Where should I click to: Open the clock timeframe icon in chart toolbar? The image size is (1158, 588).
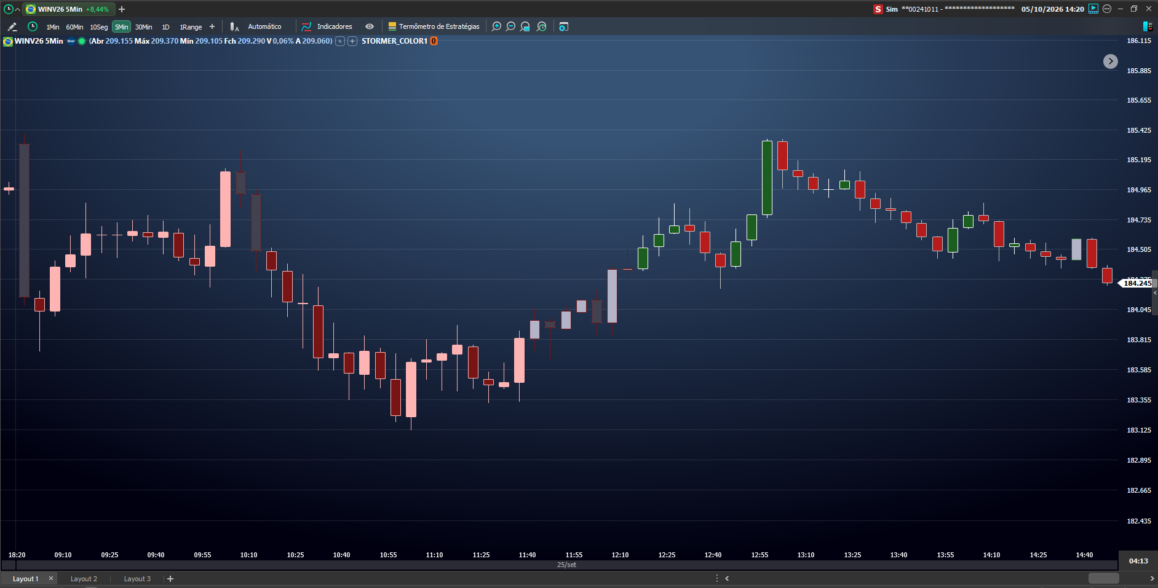pos(33,26)
